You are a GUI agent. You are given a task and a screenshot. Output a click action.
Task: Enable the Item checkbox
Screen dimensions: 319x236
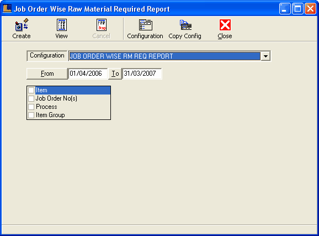[x=31, y=90]
